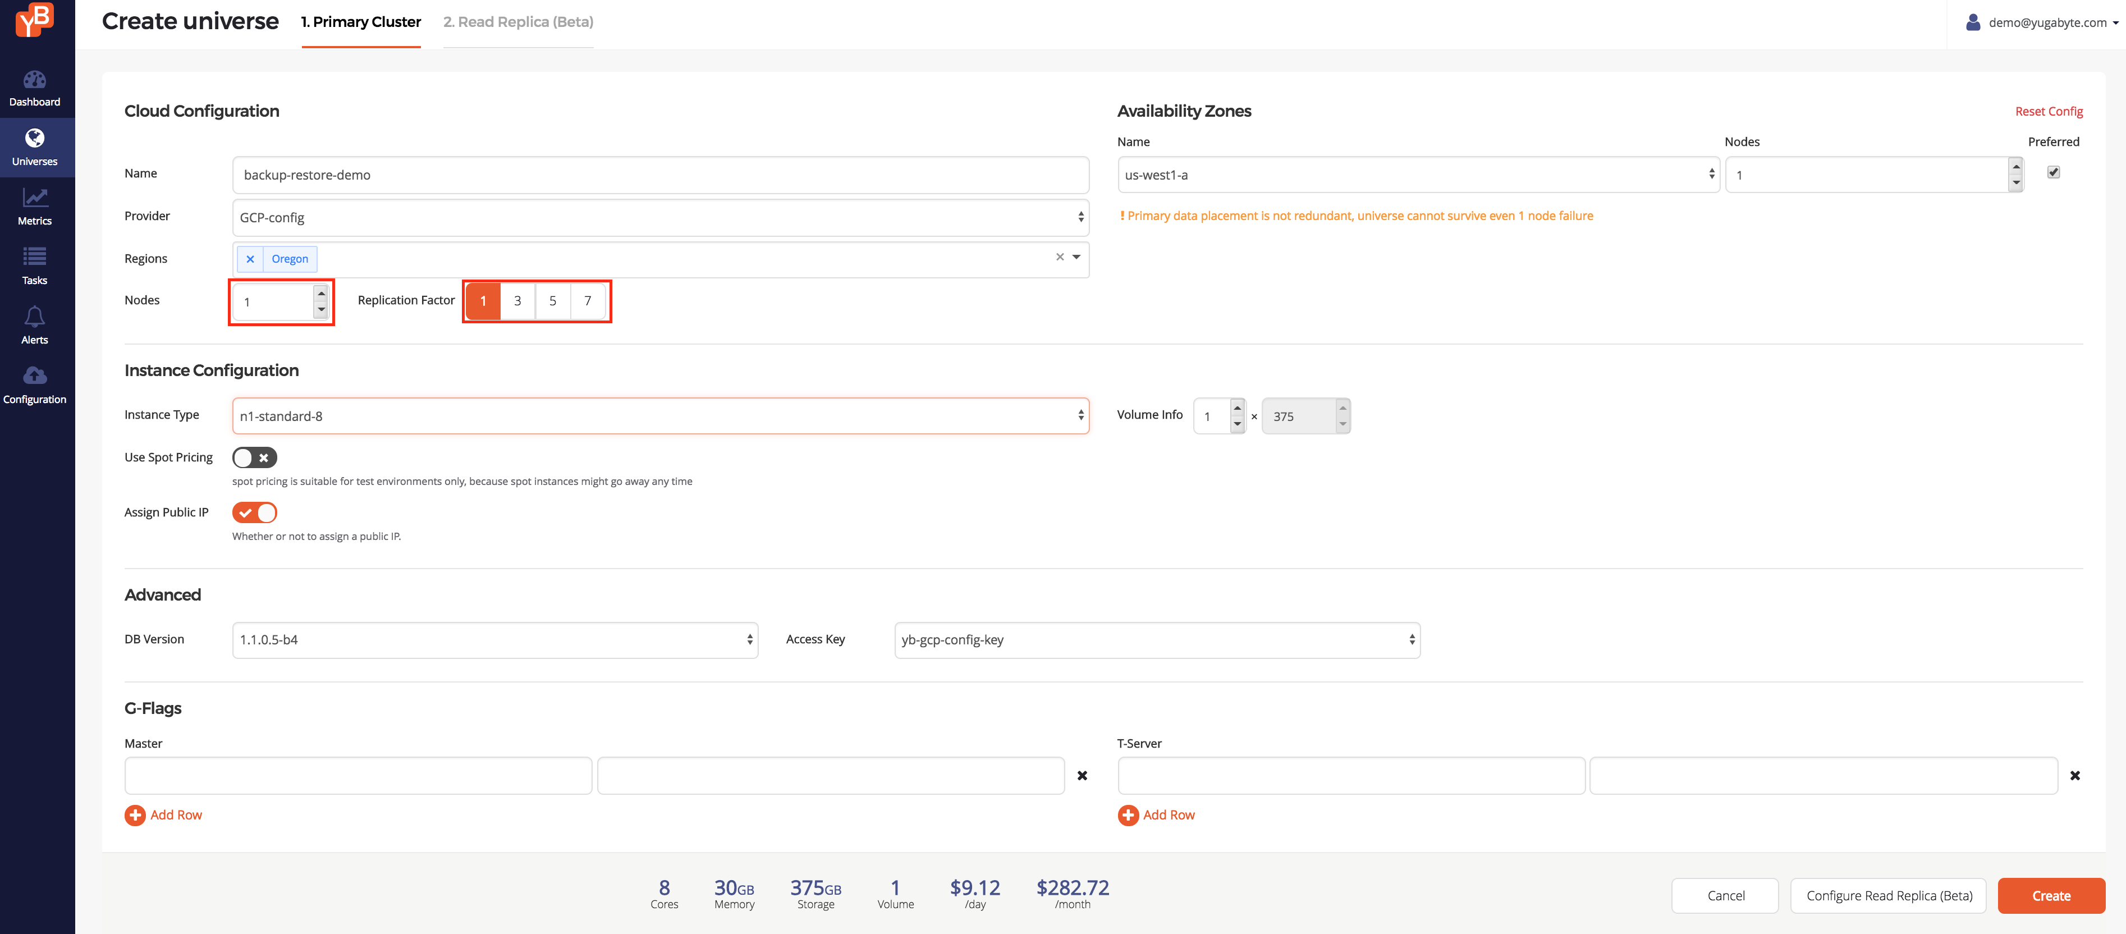This screenshot has height=934, width=2126.
Task: Click T-Server Add Row link text
Action: pos(1169,815)
